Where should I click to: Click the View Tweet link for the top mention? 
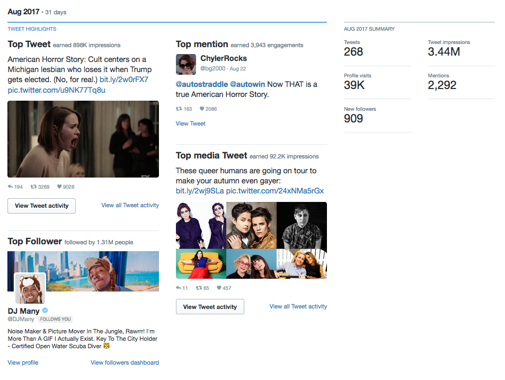pos(191,123)
